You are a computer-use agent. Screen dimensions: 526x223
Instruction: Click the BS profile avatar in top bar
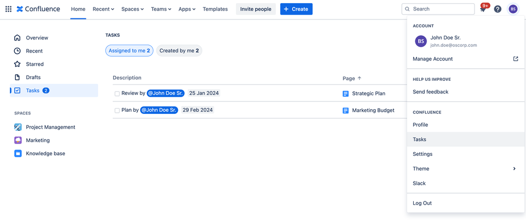coord(513,9)
